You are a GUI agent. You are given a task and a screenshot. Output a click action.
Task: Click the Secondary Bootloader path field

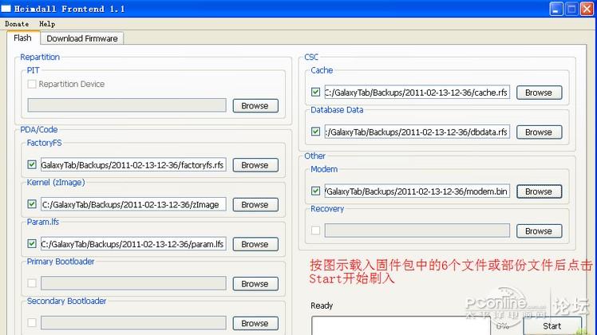click(x=133, y=323)
